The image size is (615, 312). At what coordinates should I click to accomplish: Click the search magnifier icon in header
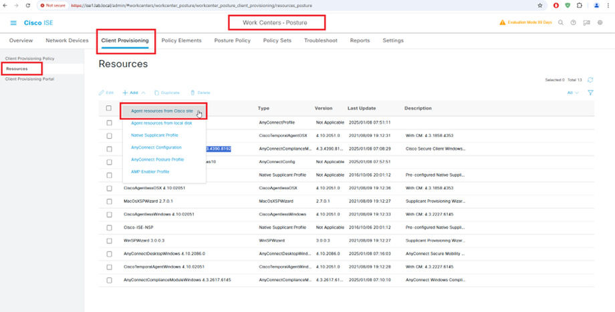[561, 23]
